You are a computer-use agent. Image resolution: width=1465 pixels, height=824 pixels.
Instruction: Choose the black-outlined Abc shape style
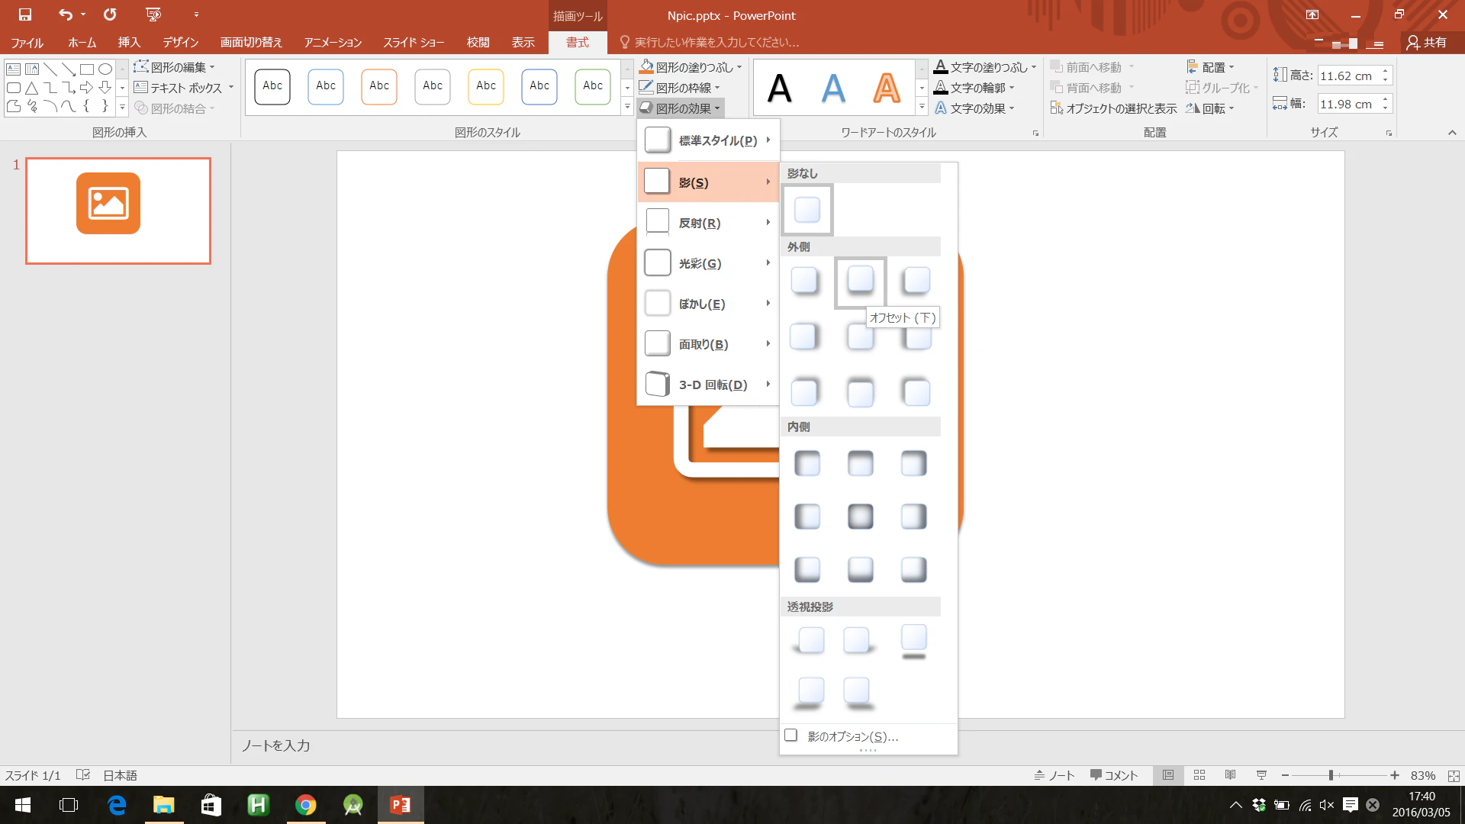click(272, 86)
